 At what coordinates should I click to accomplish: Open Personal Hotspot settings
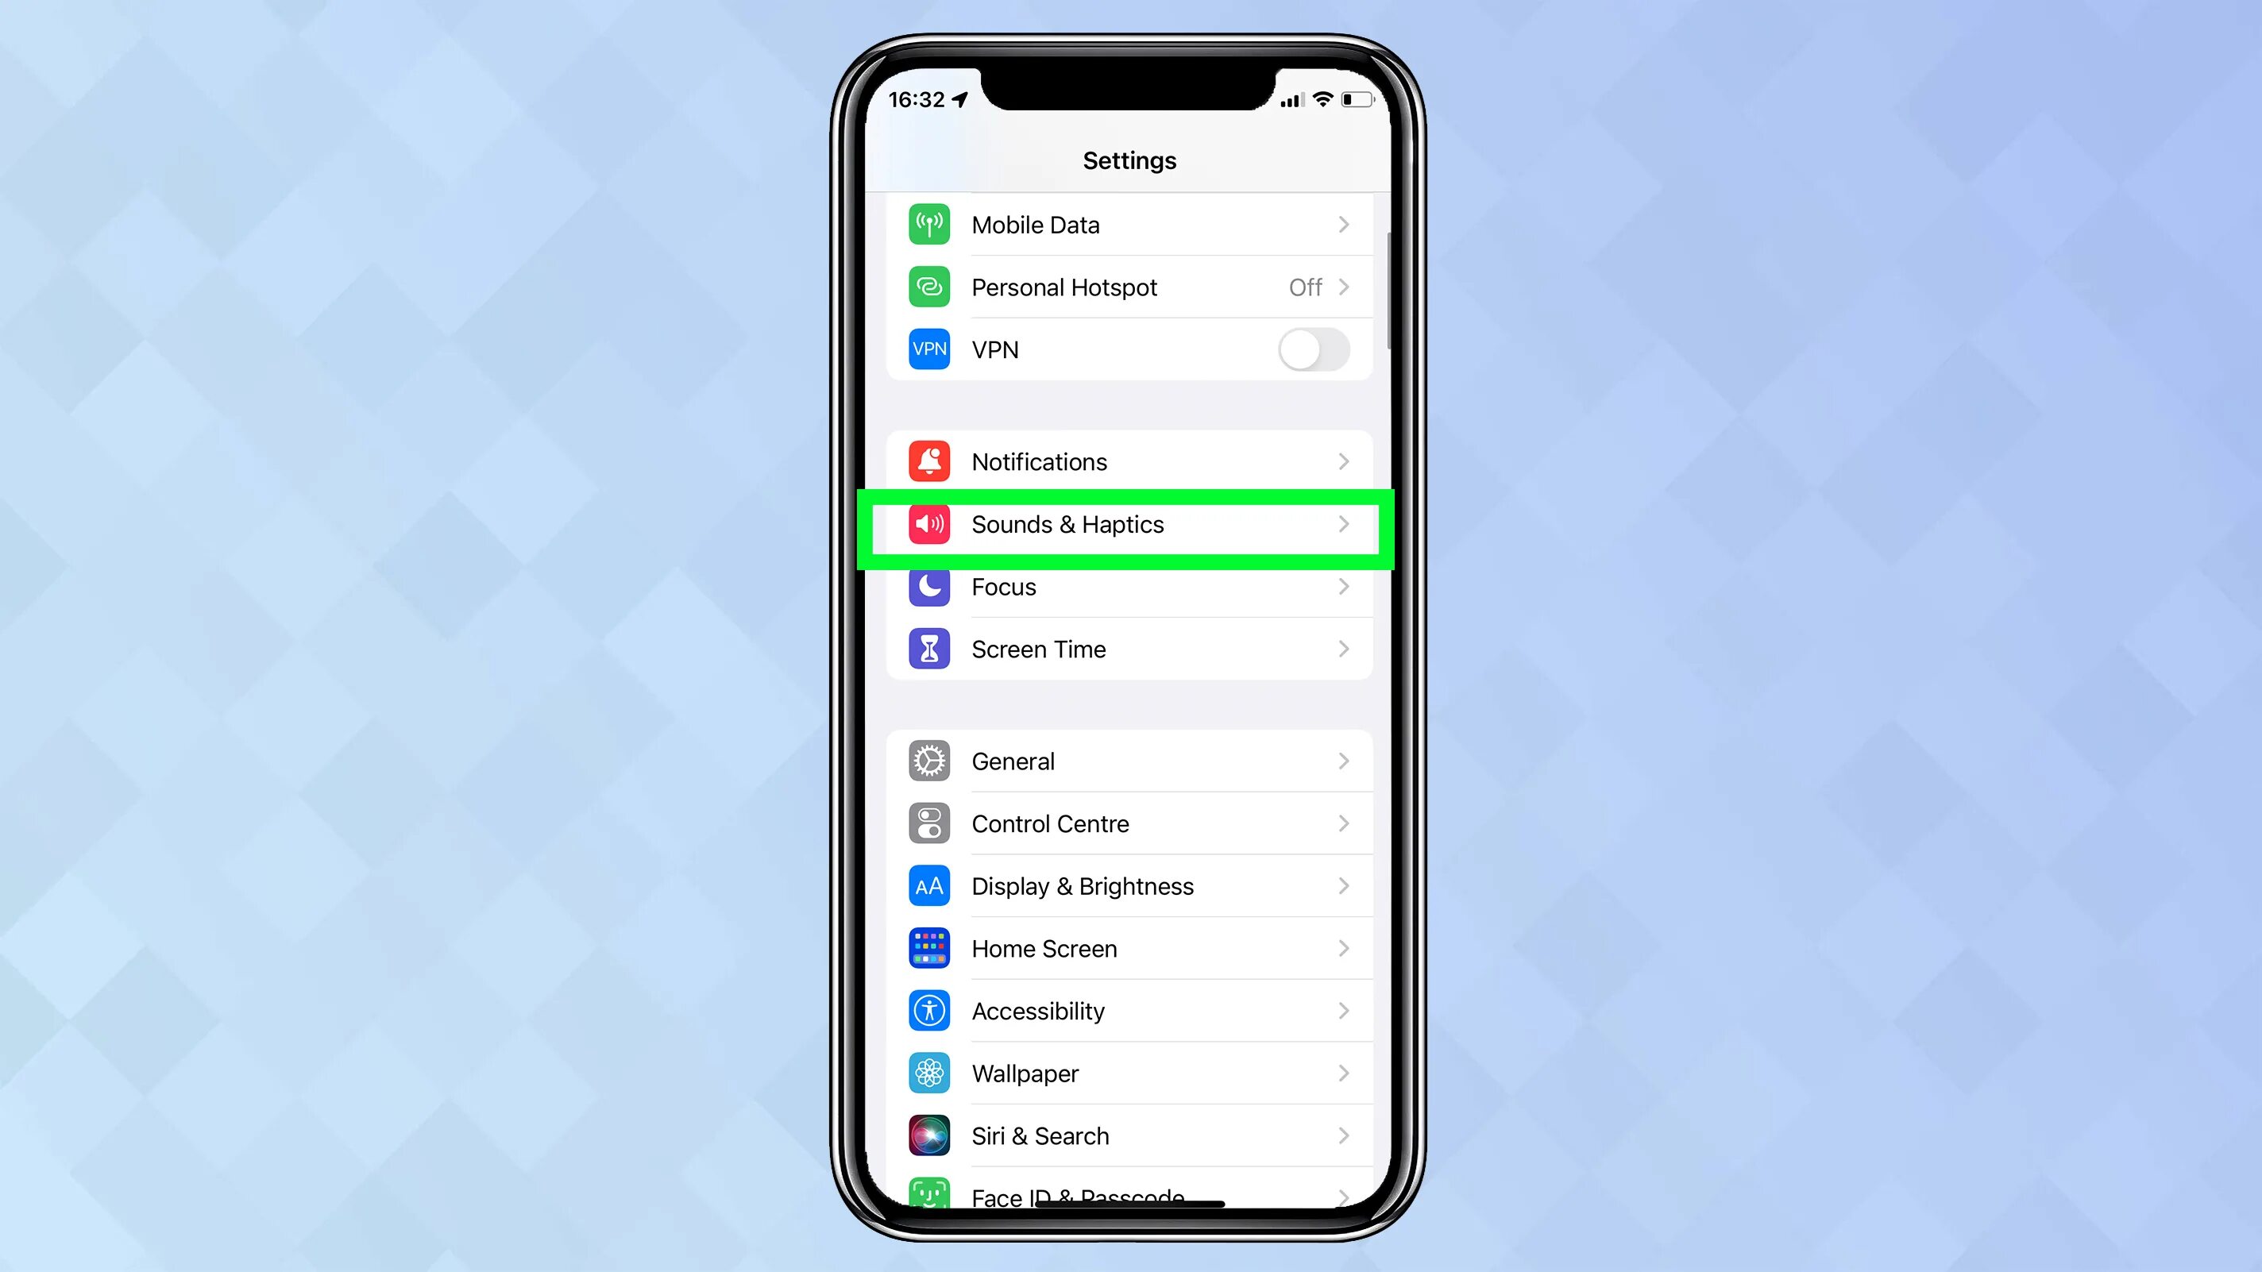click(1129, 286)
